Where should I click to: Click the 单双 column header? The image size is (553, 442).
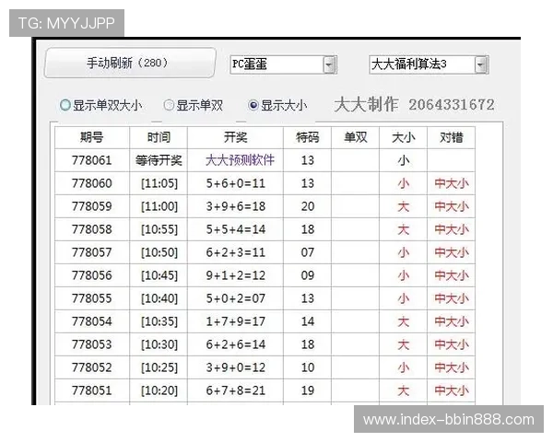355,137
